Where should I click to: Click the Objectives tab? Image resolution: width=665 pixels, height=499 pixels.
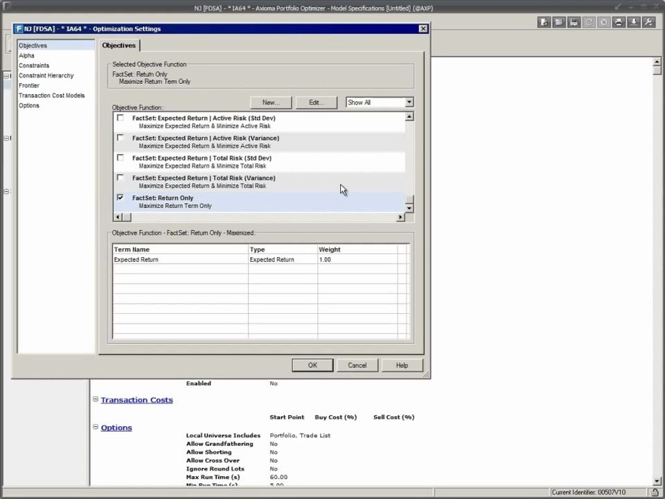(x=118, y=46)
